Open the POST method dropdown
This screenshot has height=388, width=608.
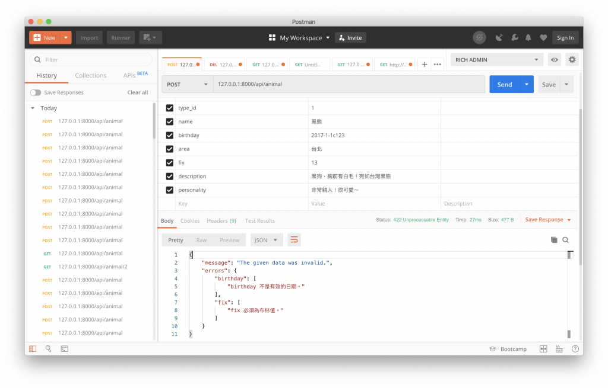[x=187, y=84]
